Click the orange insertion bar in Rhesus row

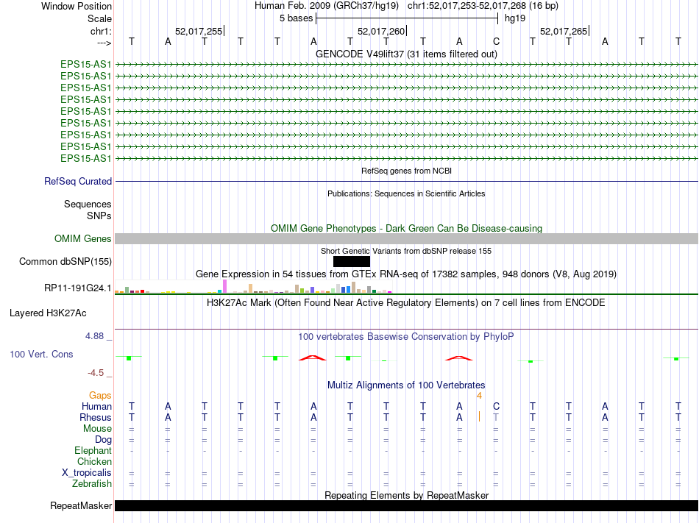[x=479, y=416]
